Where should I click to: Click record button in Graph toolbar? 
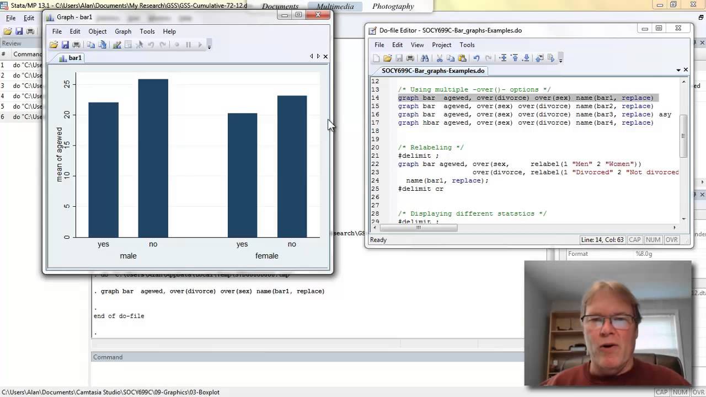[x=176, y=45]
